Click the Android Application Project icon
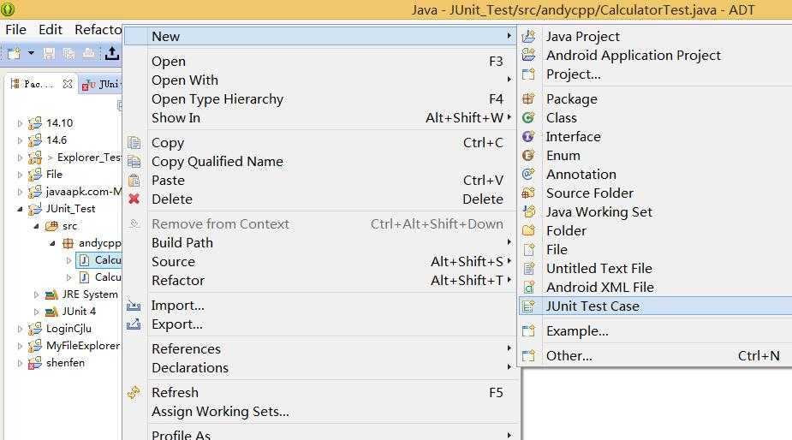792x440 pixels. pyautogui.click(x=528, y=55)
